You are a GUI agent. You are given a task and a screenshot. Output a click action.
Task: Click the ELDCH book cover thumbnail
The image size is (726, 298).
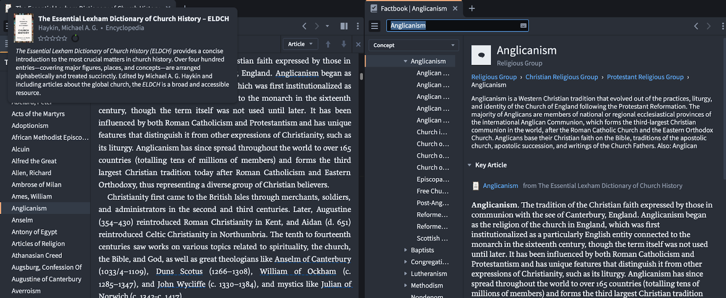(x=24, y=28)
